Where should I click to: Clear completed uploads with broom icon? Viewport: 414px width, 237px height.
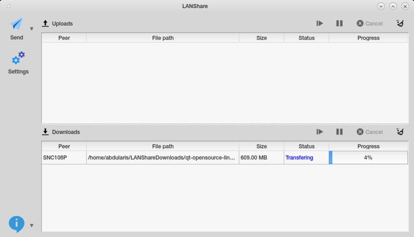(x=400, y=23)
